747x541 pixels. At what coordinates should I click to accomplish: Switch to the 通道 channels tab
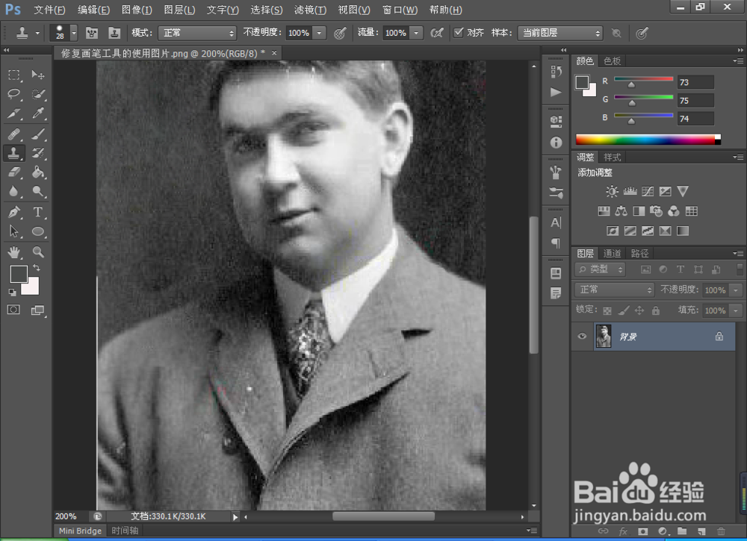(x=612, y=253)
